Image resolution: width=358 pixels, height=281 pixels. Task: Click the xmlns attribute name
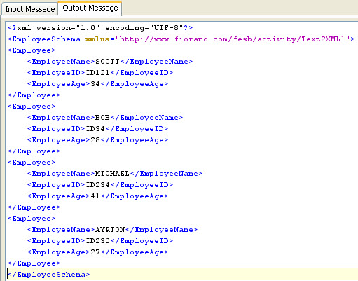97,39
